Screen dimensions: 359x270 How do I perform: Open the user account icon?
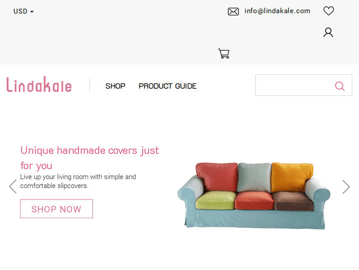point(328,32)
